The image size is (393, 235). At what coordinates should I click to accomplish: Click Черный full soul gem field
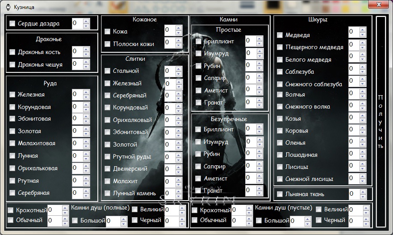coord(170,221)
